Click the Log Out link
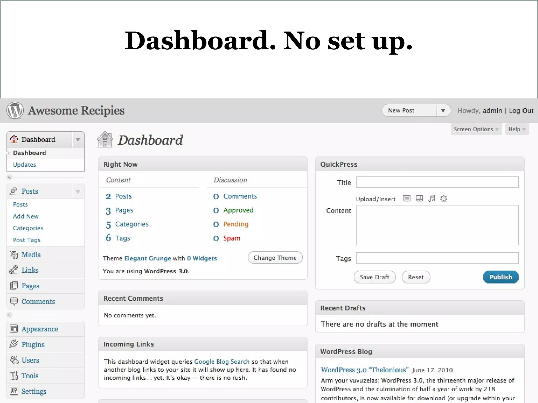 point(521,110)
